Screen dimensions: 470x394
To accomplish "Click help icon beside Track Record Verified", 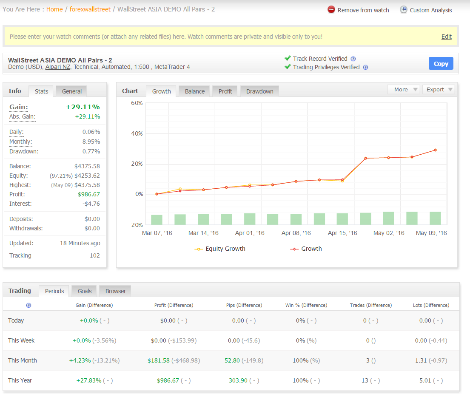I will coord(353,59).
